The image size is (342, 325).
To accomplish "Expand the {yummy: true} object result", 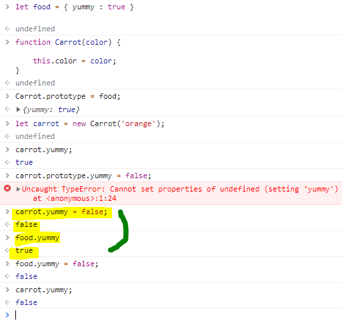I will 18,109.
